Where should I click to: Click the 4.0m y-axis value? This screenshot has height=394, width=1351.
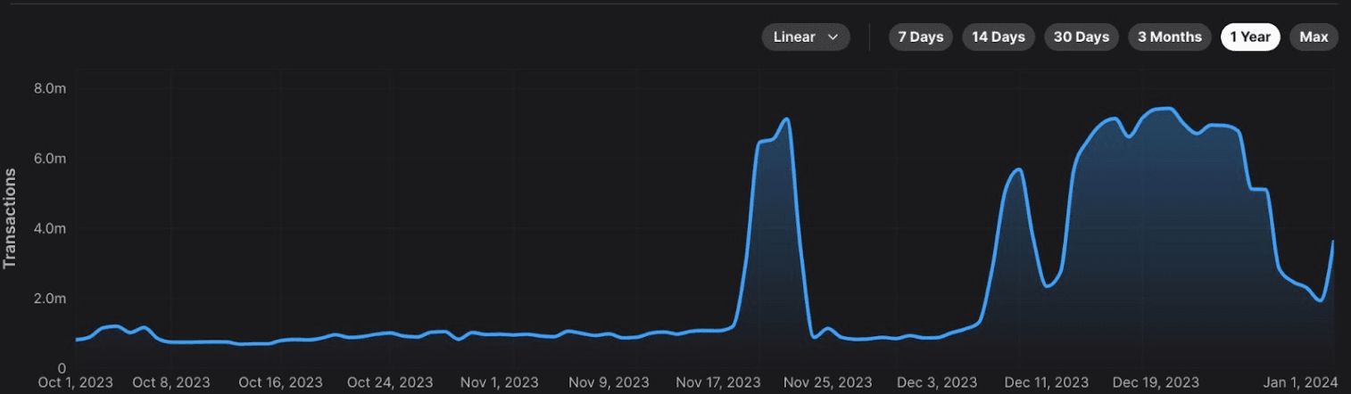click(49, 229)
